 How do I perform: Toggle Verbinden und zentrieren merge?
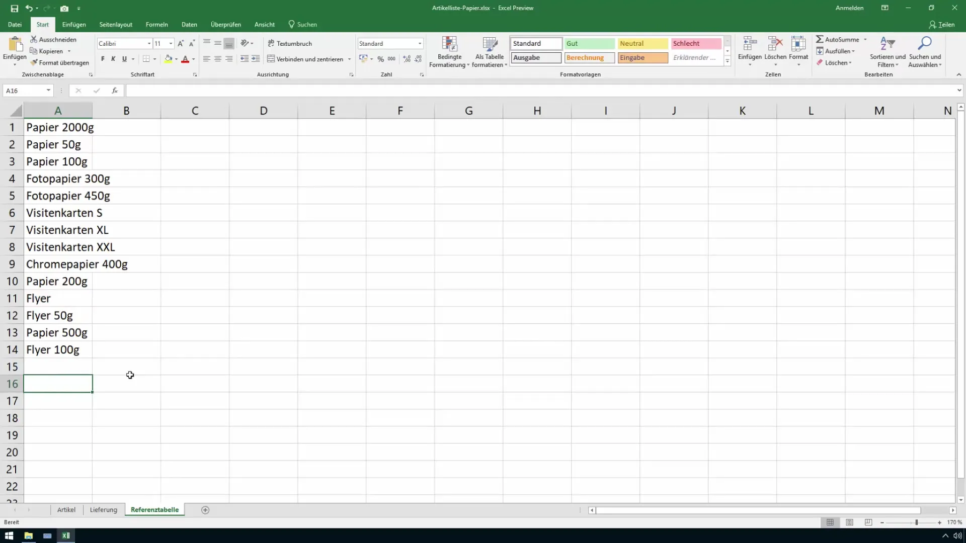(x=305, y=59)
